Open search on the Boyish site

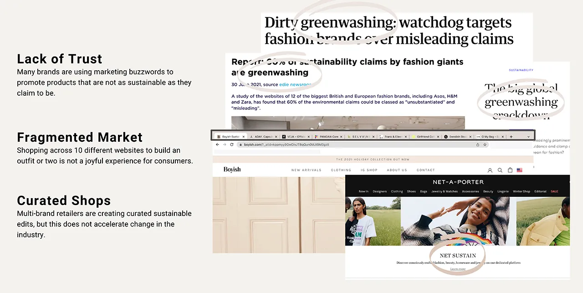pyautogui.click(x=500, y=170)
